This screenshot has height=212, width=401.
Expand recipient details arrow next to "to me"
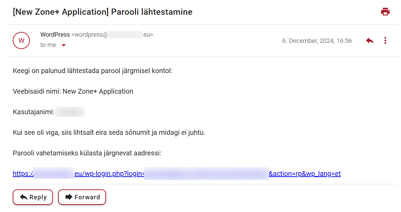coord(64,45)
